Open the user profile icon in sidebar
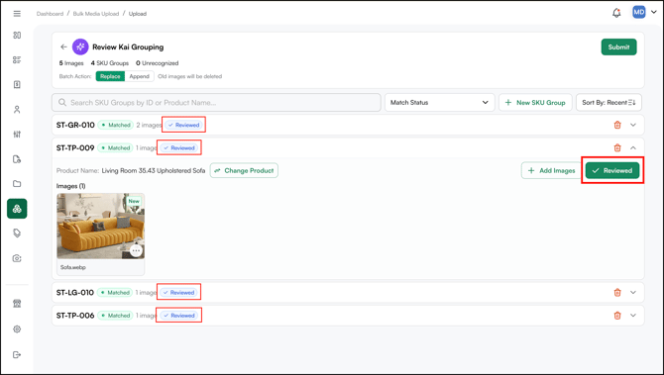This screenshot has height=375, width=664. [x=17, y=110]
